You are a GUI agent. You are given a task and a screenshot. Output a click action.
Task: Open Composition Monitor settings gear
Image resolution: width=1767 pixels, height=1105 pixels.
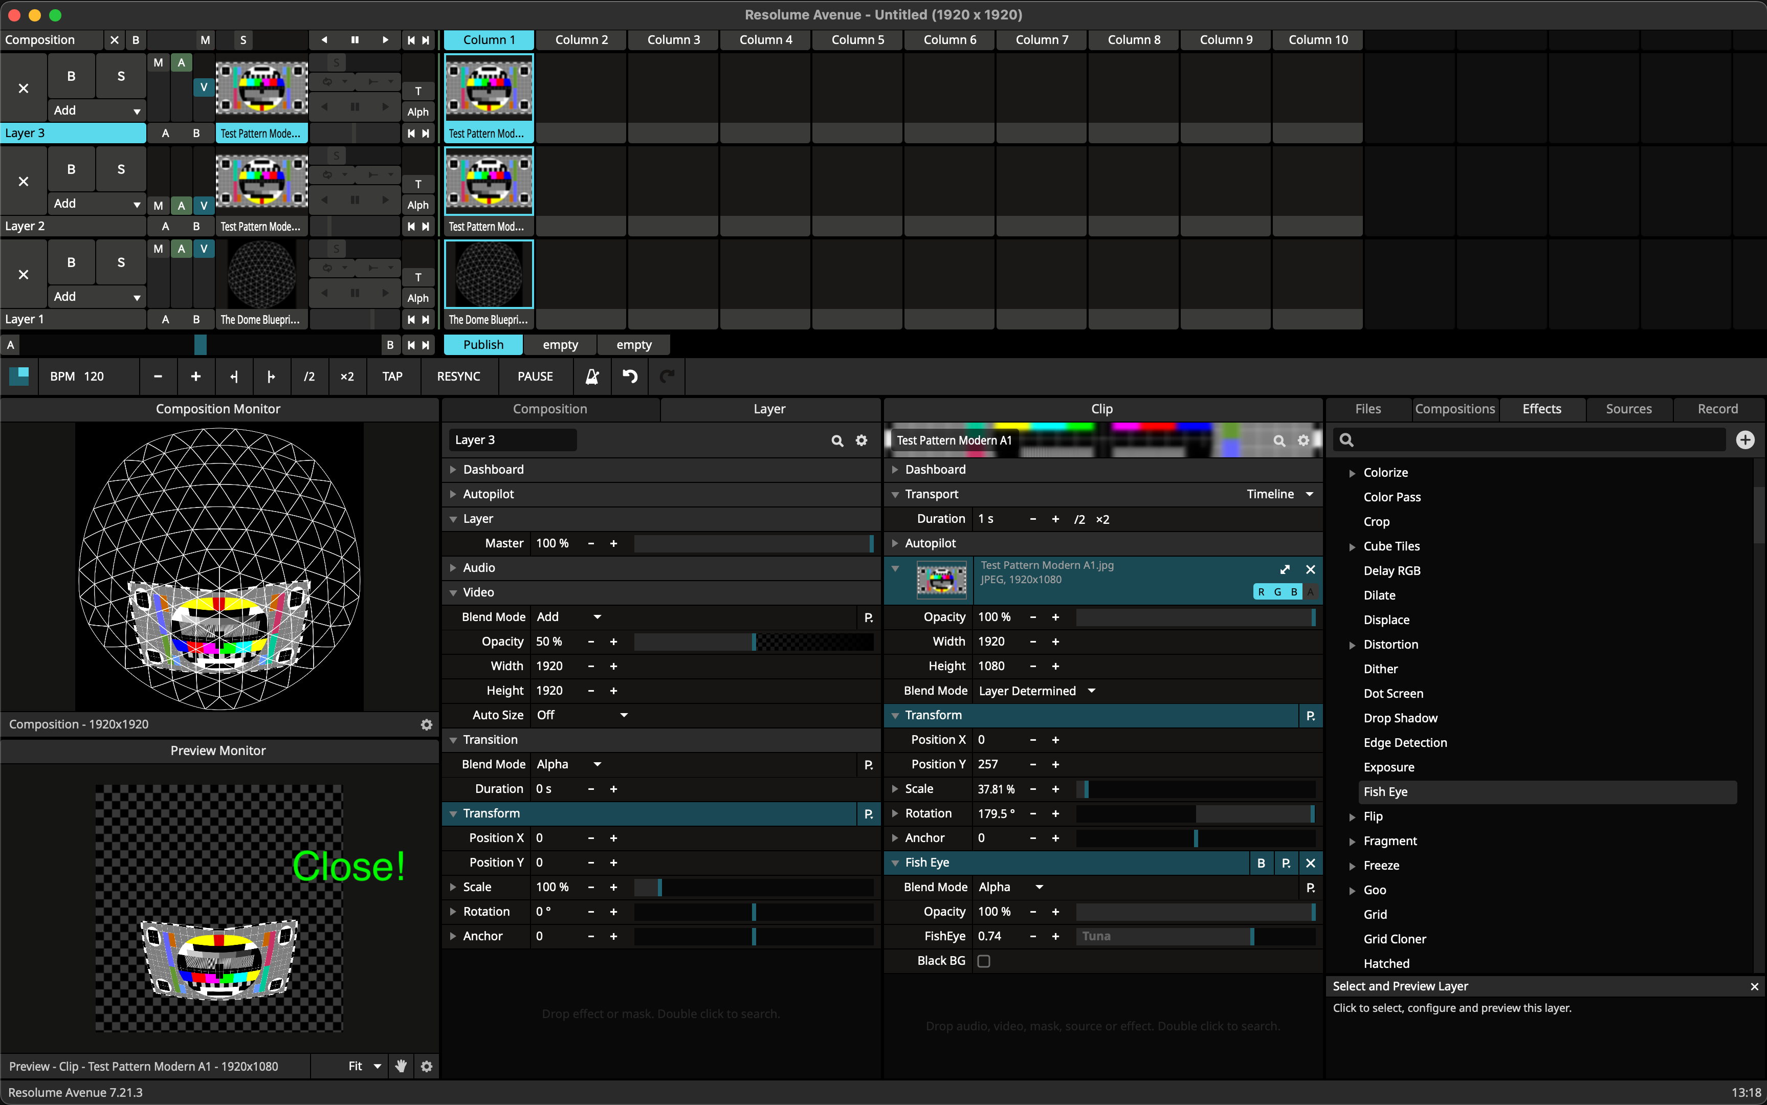pyautogui.click(x=426, y=724)
